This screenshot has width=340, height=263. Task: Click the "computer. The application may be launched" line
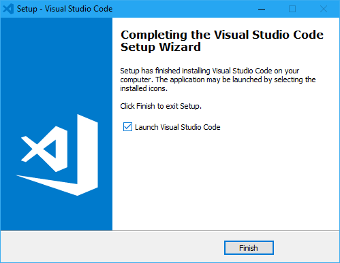[218, 80]
